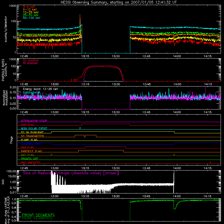
Task: Click the '12:45' time label beneath the SAS plot
Action: click(24, 196)
